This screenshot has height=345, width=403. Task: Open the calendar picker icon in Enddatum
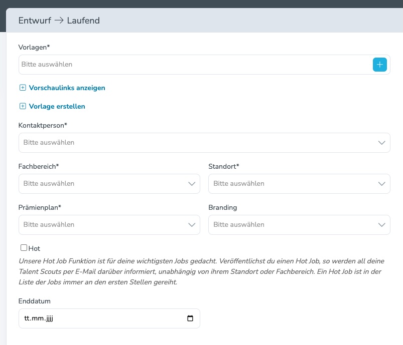pos(190,318)
